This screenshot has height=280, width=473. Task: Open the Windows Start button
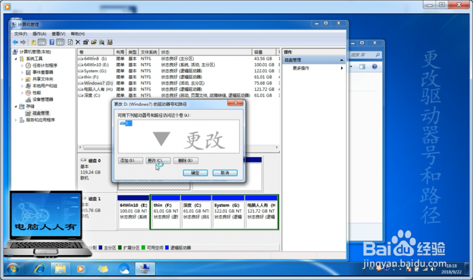click(12, 269)
